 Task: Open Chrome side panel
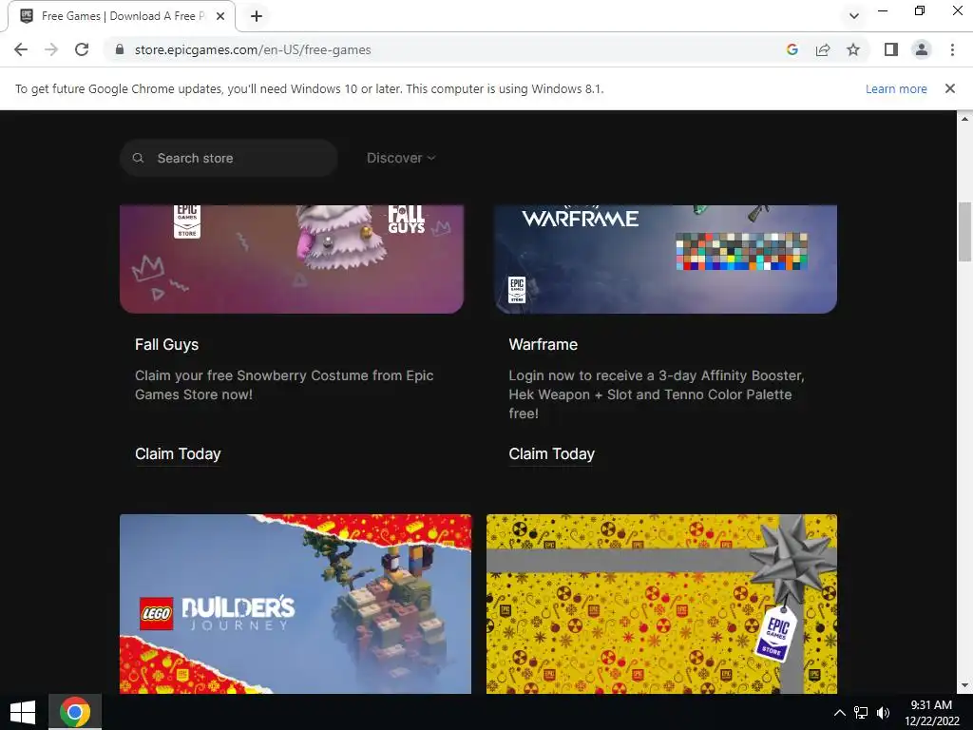pos(891,49)
